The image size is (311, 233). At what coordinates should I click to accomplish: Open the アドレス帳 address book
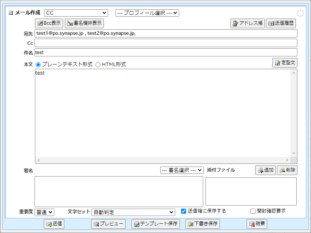[247, 23]
